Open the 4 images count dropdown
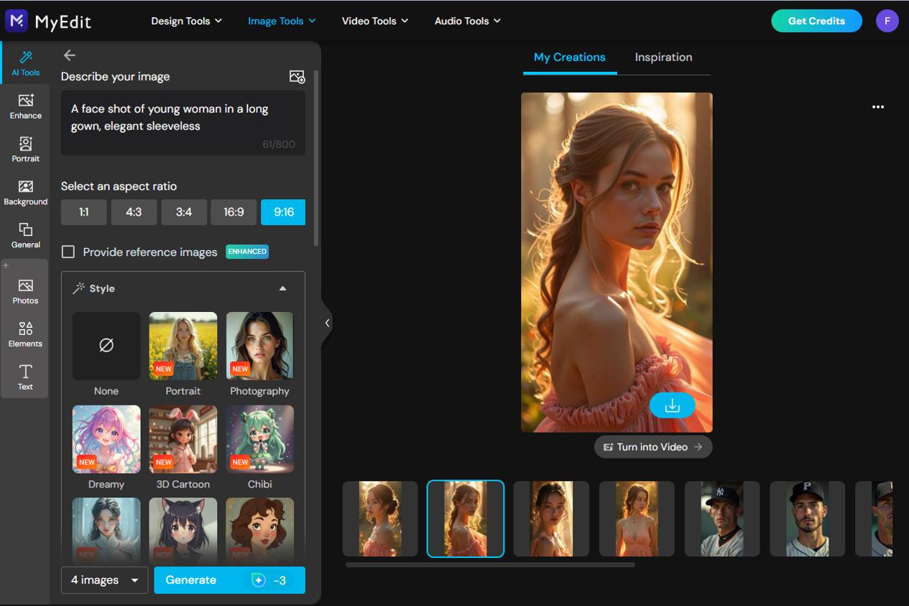The width and height of the screenshot is (909, 606). pos(104,580)
